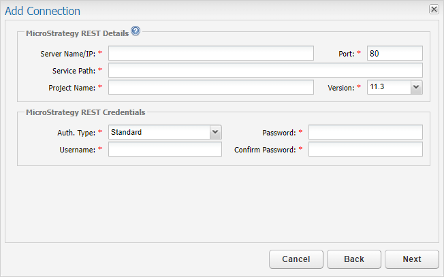
Task: Click the Version label
Action: point(341,88)
